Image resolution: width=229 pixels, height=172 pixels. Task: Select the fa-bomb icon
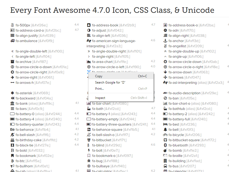[x=165, y=150]
